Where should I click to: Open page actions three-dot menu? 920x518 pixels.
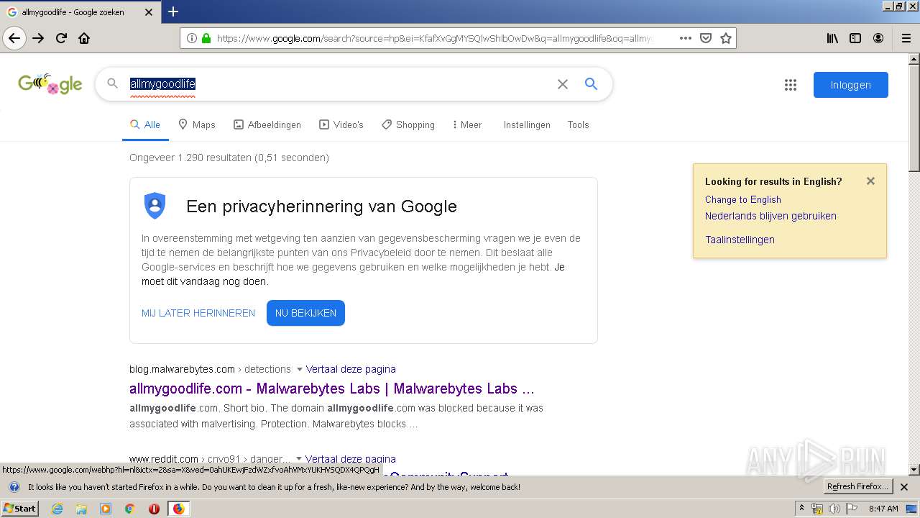coord(686,38)
